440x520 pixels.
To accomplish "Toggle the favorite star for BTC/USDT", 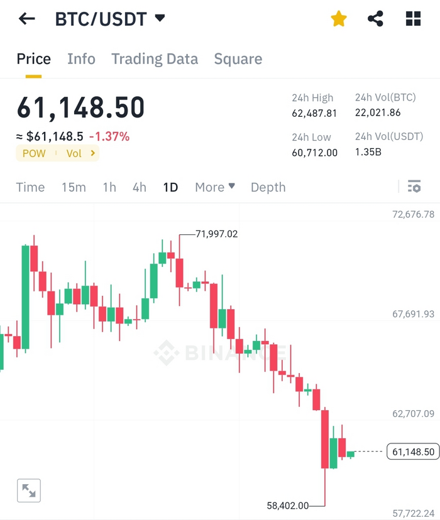I will pyautogui.click(x=339, y=19).
